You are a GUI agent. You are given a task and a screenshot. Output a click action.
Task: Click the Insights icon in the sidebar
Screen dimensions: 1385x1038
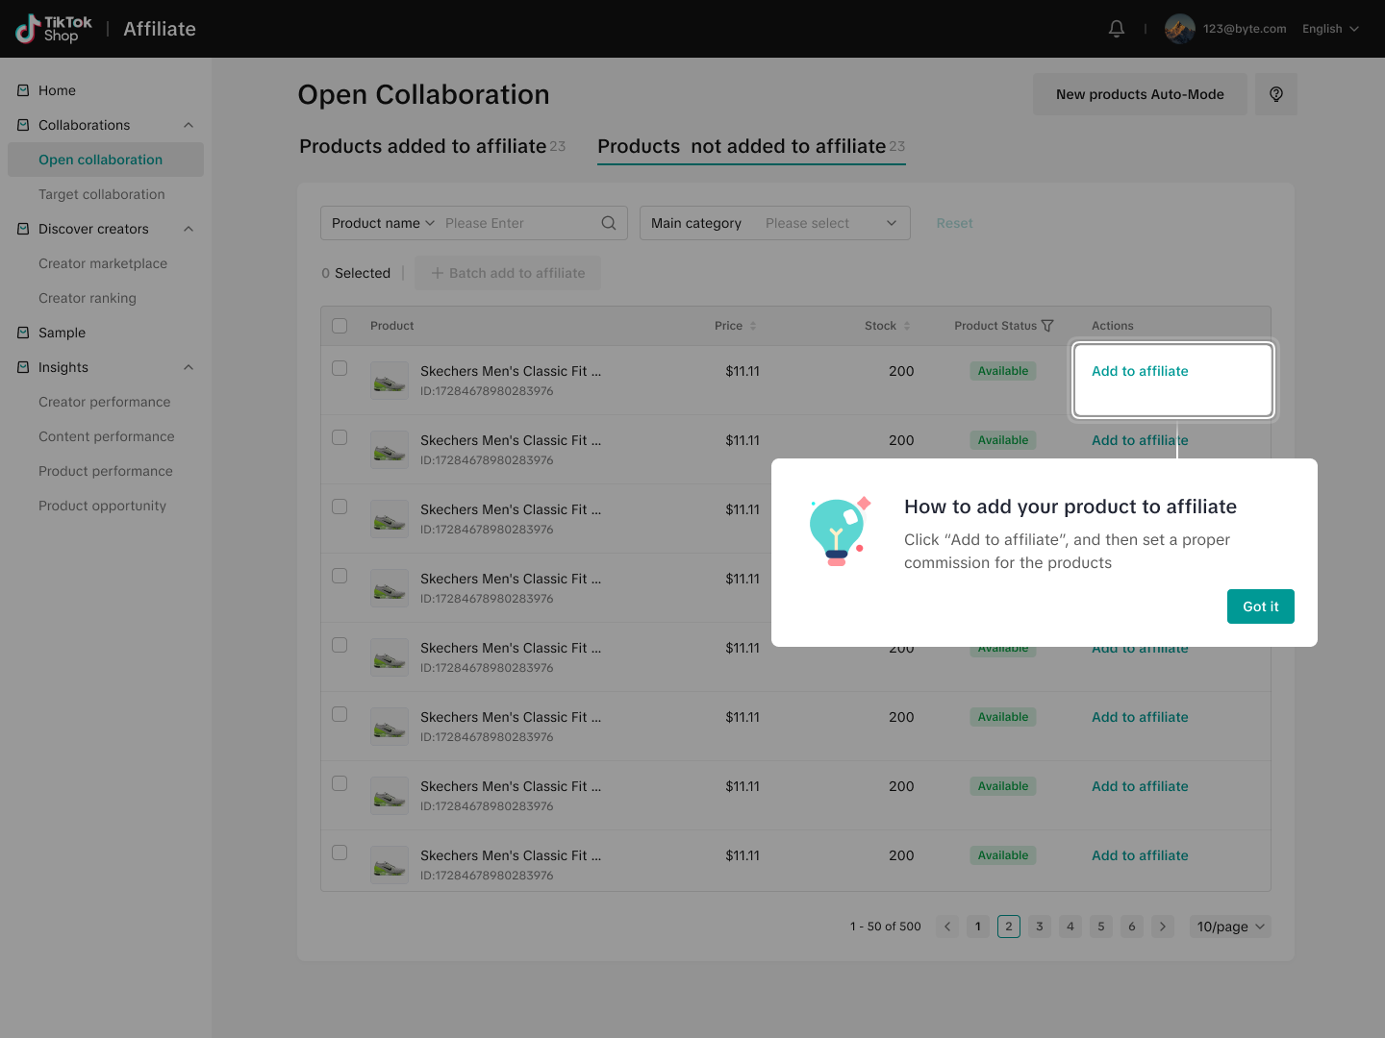click(23, 367)
